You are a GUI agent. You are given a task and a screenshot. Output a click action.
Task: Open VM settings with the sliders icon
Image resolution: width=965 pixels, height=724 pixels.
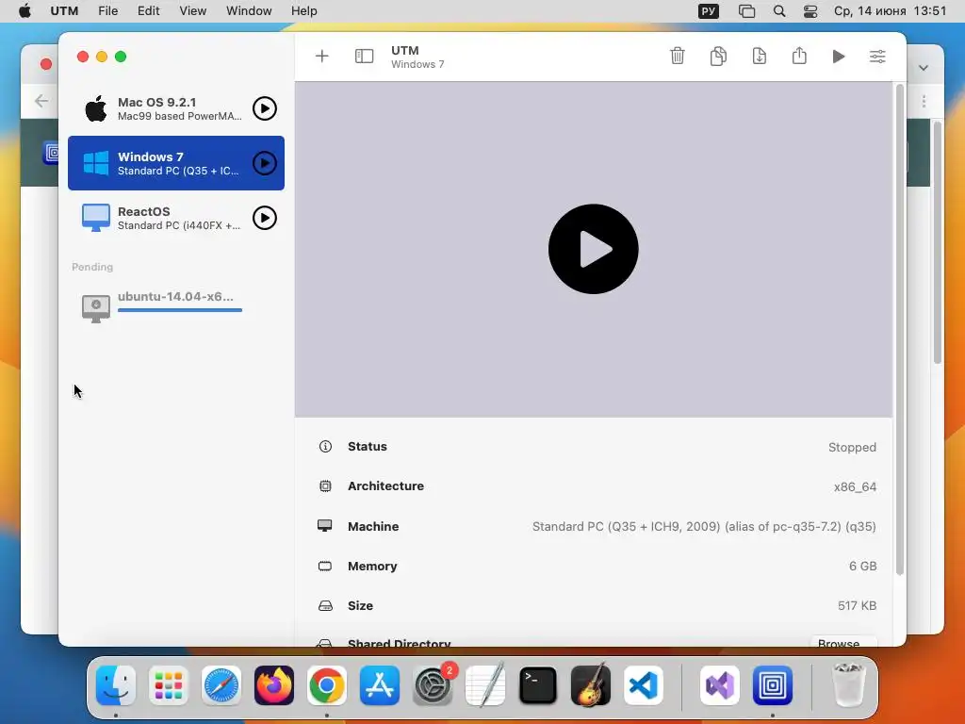point(877,57)
